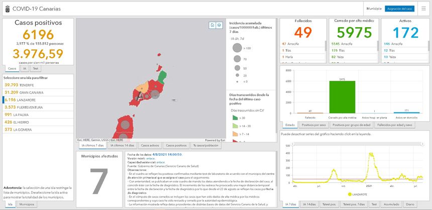Click the Canarias government logo icon
The width and height of the screenshot is (432, 210).
pyautogui.click(x=8, y=9)
